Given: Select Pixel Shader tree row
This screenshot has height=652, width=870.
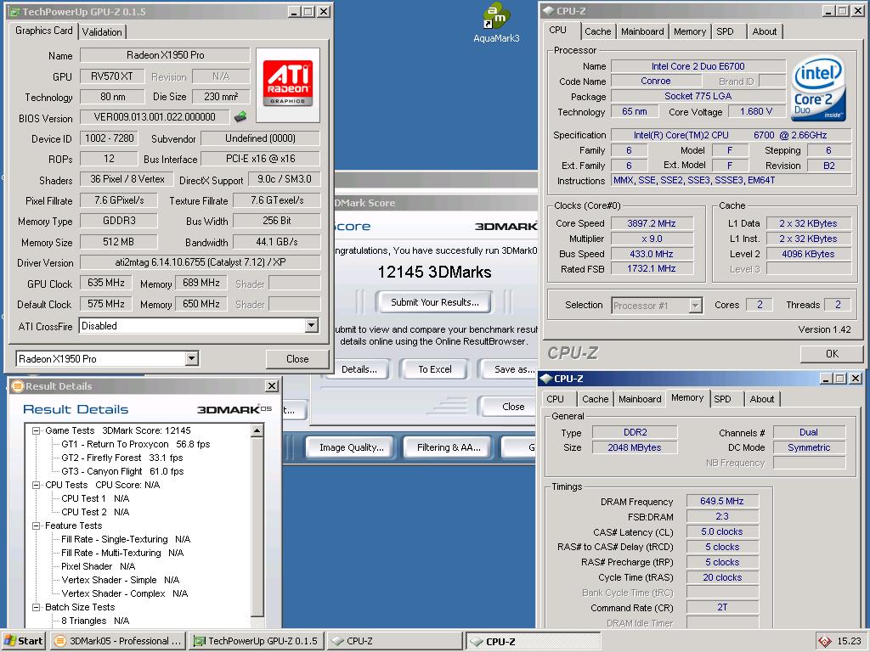Looking at the screenshot, I should (98, 566).
